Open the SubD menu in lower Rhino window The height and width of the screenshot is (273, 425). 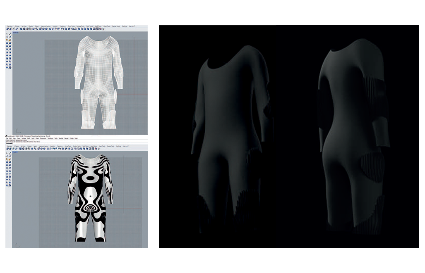click(29, 138)
